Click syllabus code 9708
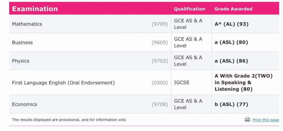 pos(160,104)
